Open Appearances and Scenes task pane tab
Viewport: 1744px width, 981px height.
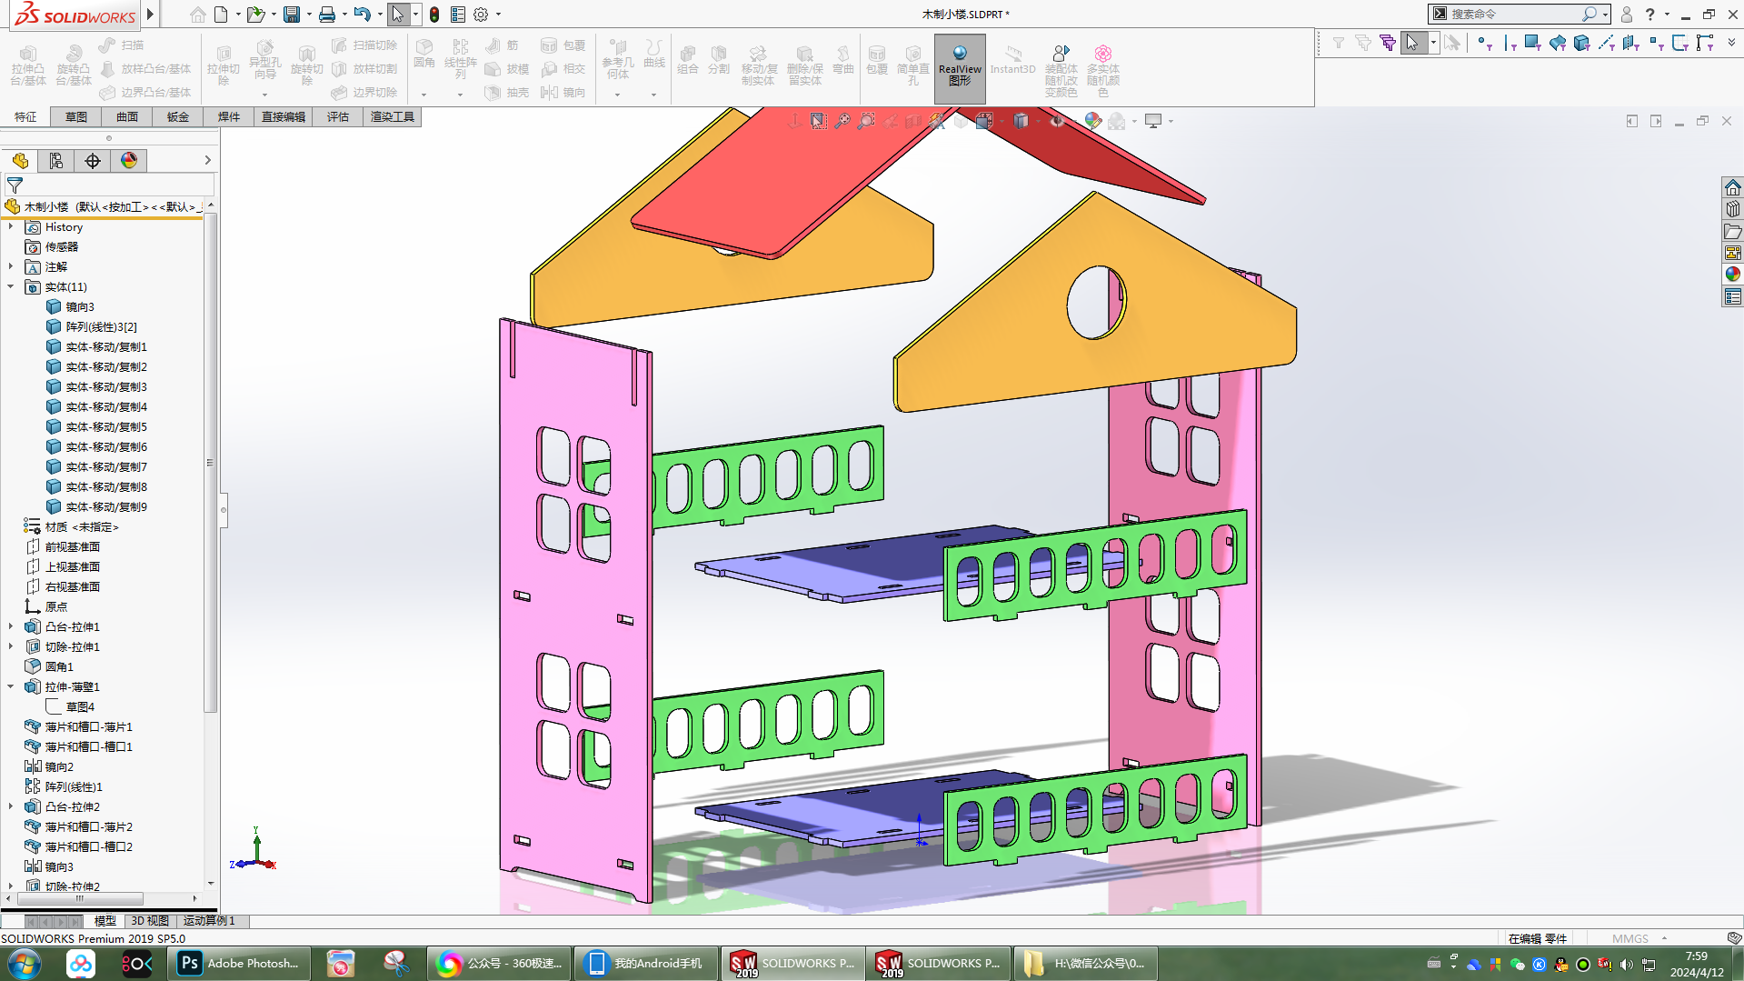1733,275
